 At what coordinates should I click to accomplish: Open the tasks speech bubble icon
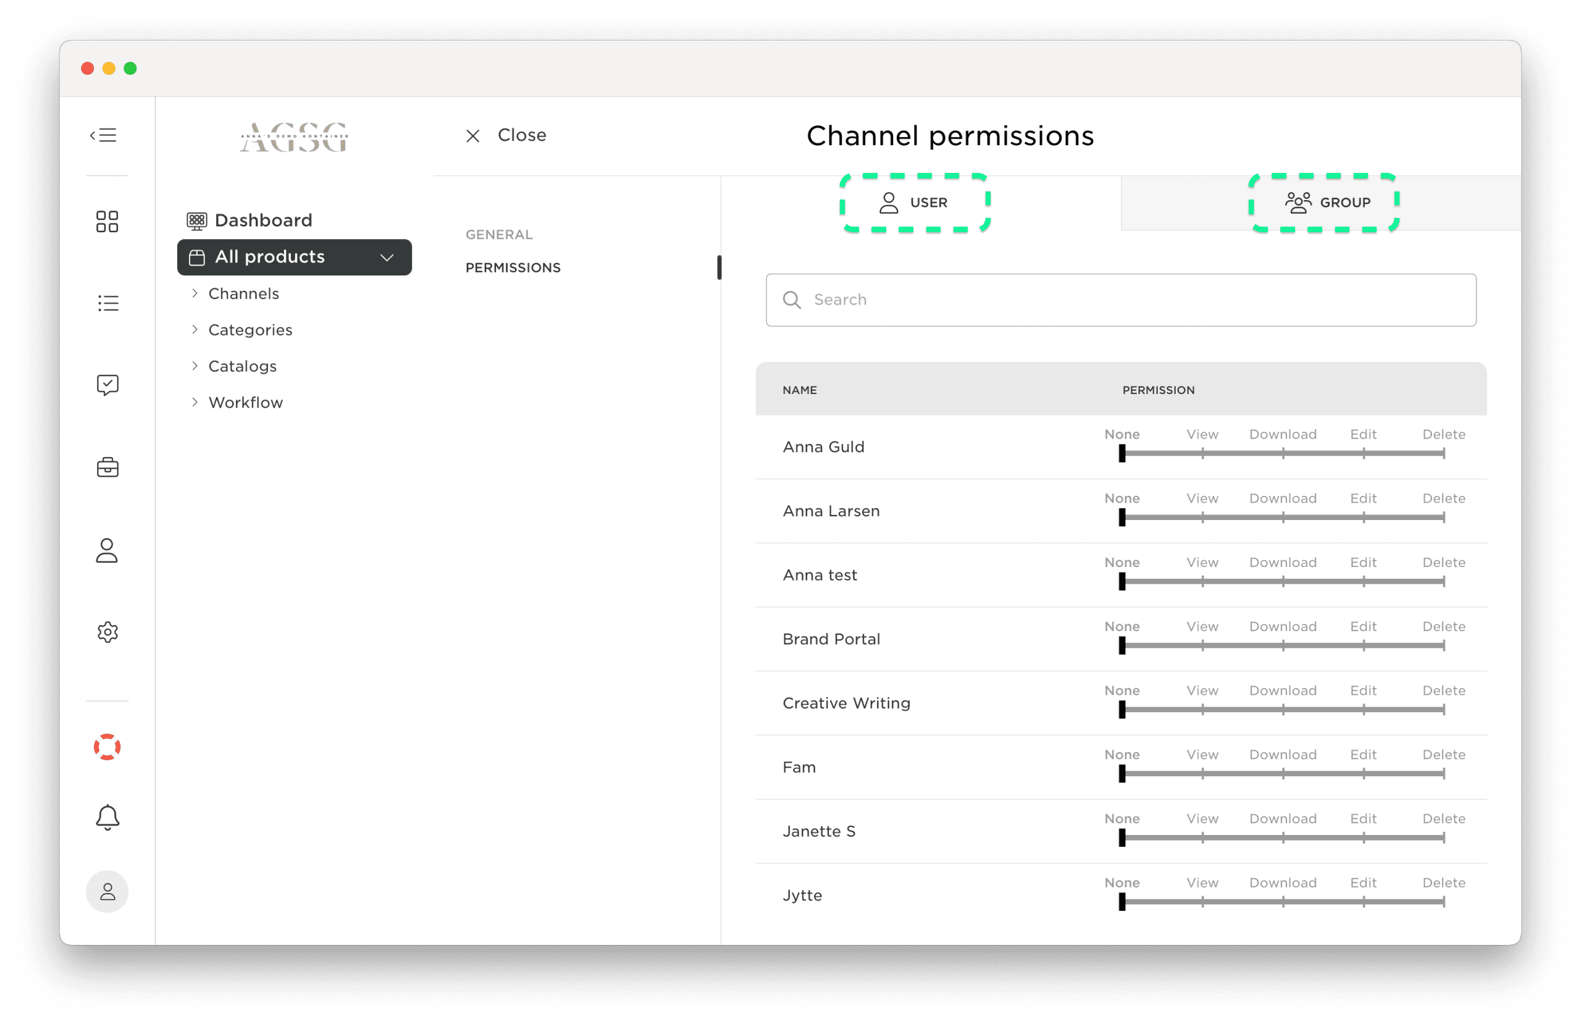pyautogui.click(x=107, y=384)
